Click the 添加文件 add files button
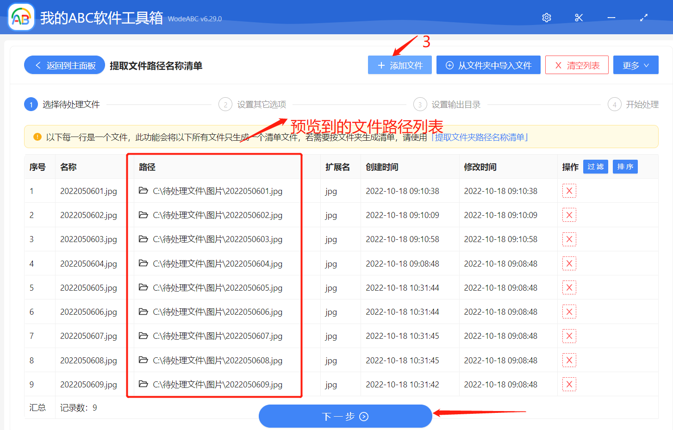This screenshot has height=430, width=673. tap(399, 65)
